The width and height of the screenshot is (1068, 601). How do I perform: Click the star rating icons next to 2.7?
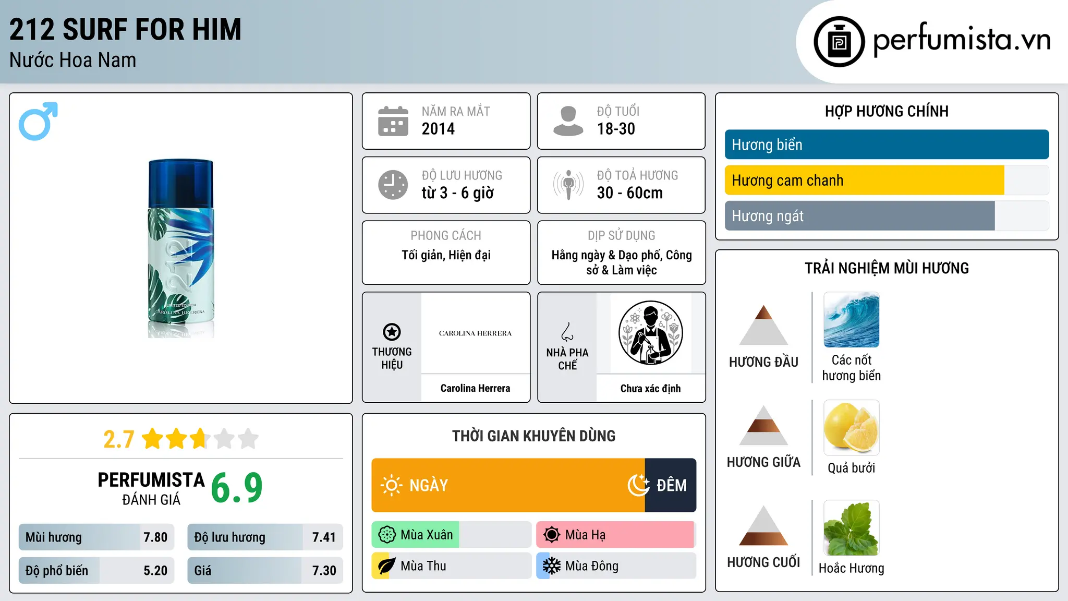200,439
